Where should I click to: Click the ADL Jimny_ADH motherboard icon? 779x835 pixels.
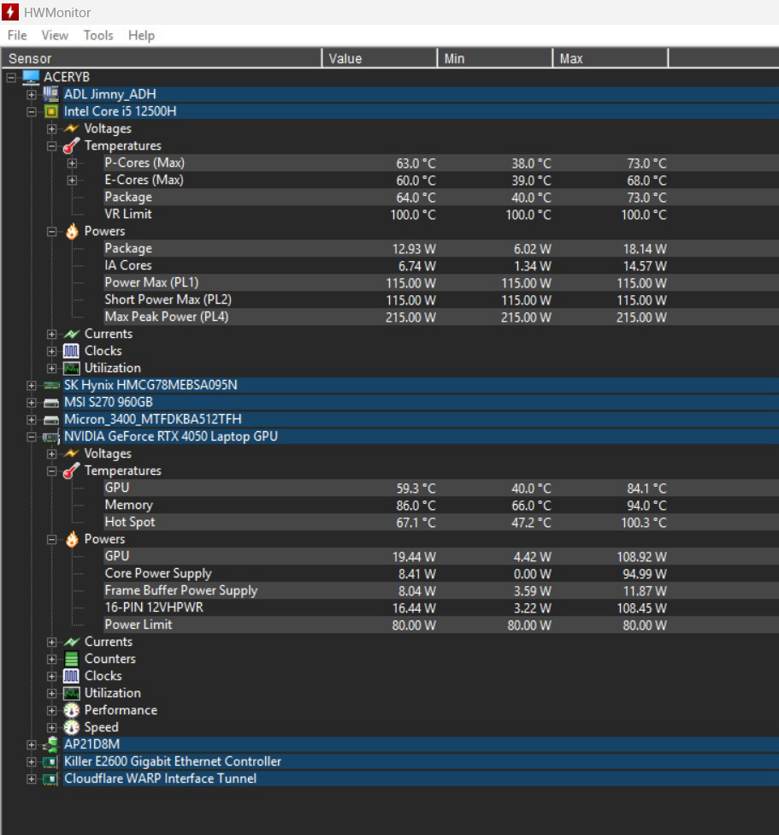pos(51,94)
